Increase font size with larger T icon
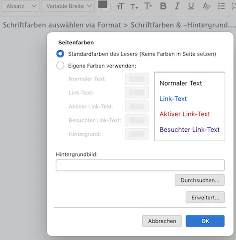236x240 pixels. [148, 6]
